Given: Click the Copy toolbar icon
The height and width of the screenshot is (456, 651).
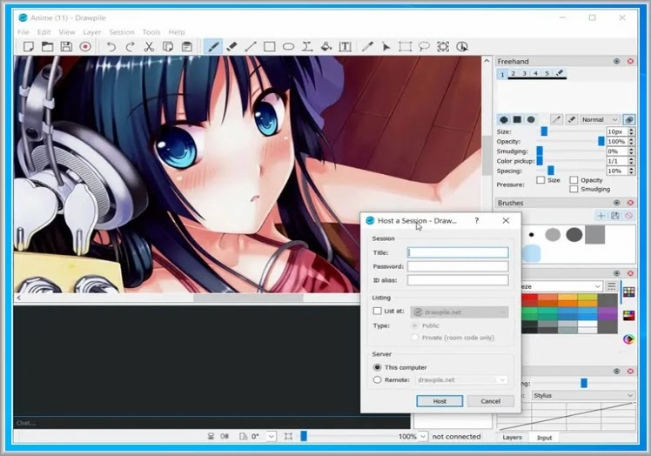Looking at the screenshot, I should (x=168, y=46).
